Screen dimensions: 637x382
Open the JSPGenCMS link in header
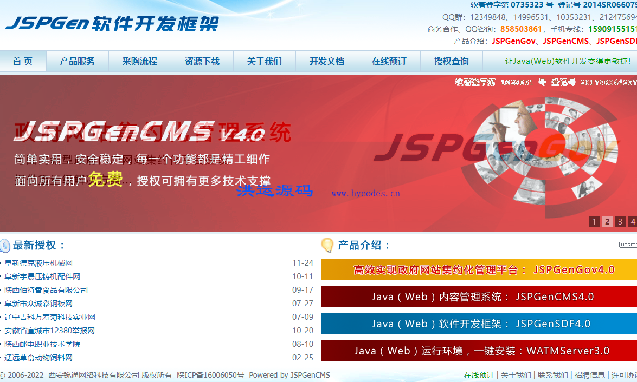pos(565,41)
